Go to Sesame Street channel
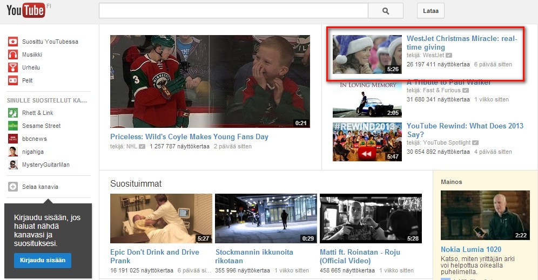538x280 pixels. tap(42, 126)
